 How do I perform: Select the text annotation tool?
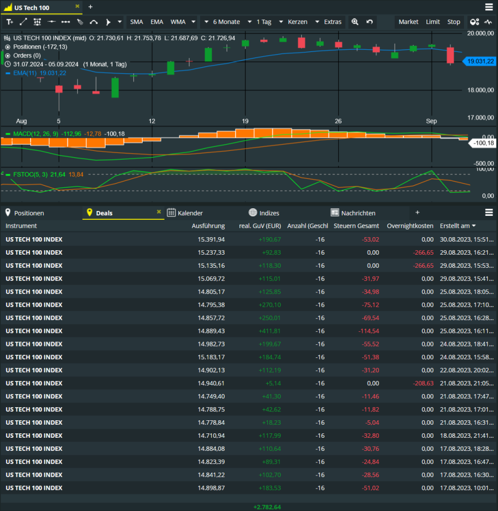(10, 22)
